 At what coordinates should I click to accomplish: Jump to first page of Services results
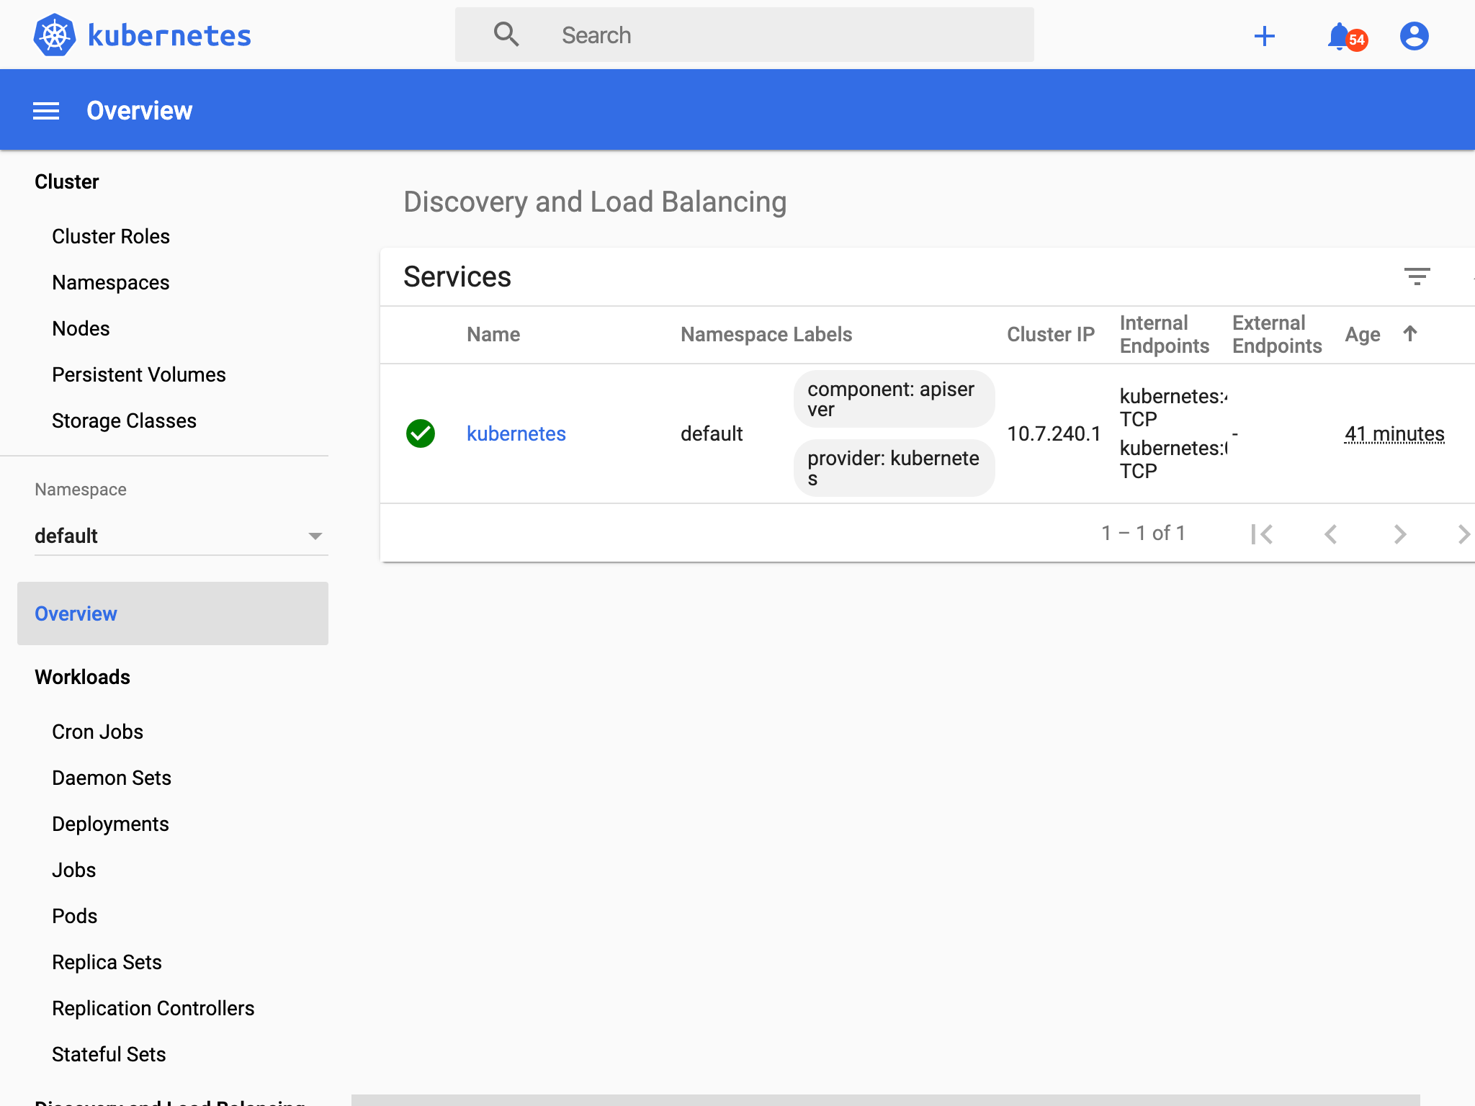tap(1263, 534)
